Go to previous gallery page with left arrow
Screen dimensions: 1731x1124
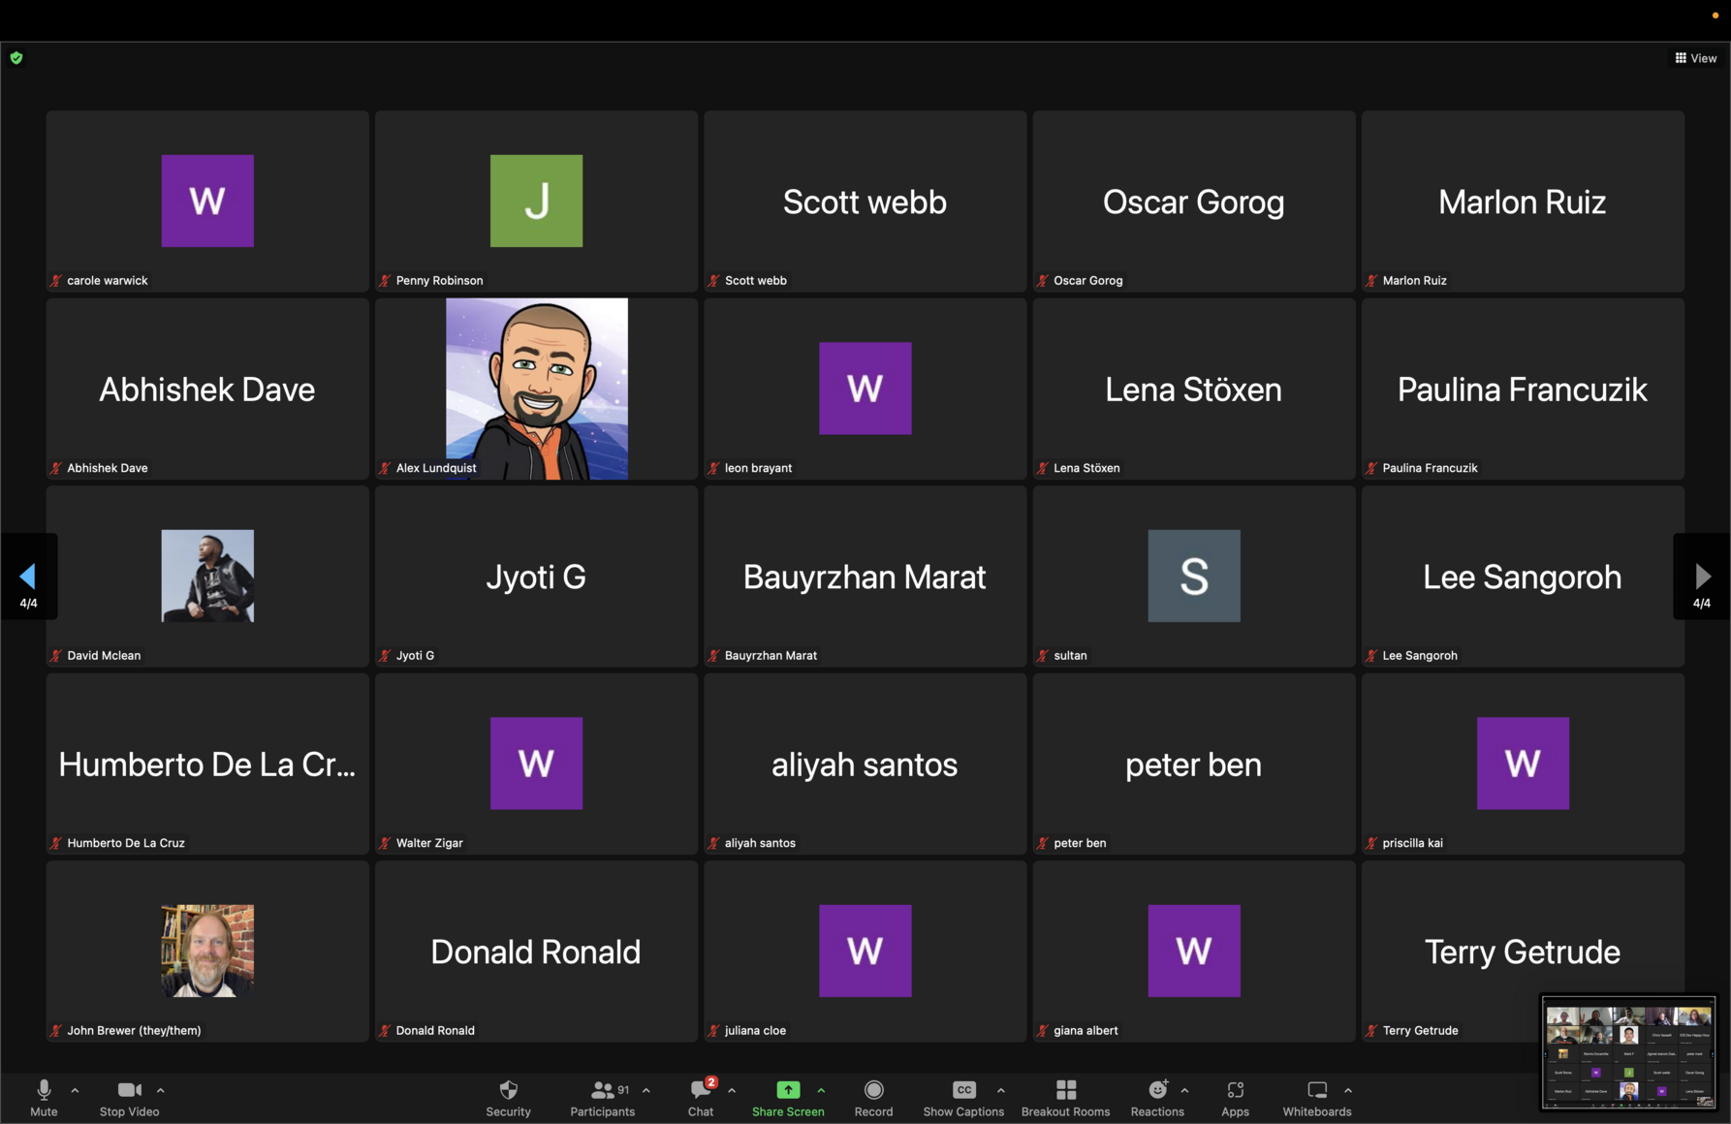(28, 577)
